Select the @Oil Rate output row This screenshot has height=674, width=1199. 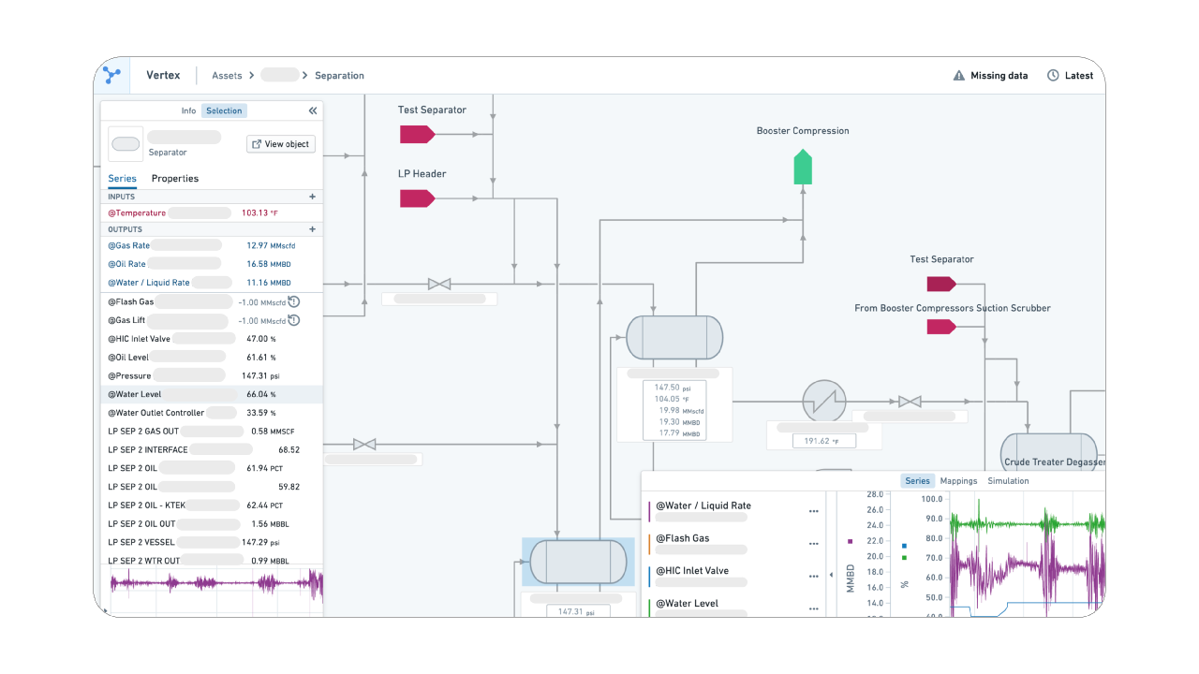pyautogui.click(x=212, y=264)
